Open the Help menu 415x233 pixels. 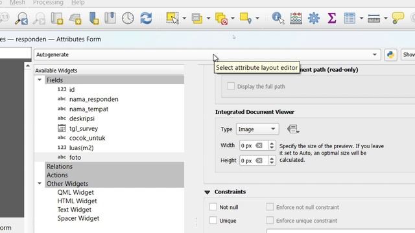point(78,3)
